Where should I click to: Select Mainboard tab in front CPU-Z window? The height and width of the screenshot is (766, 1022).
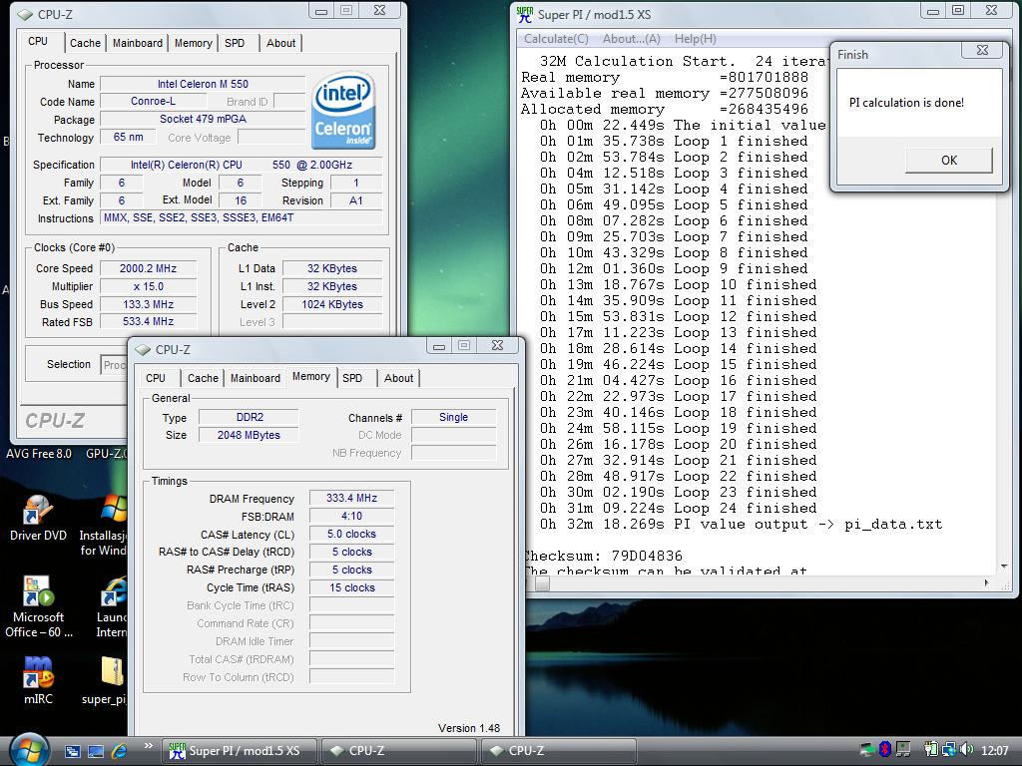coord(255,378)
